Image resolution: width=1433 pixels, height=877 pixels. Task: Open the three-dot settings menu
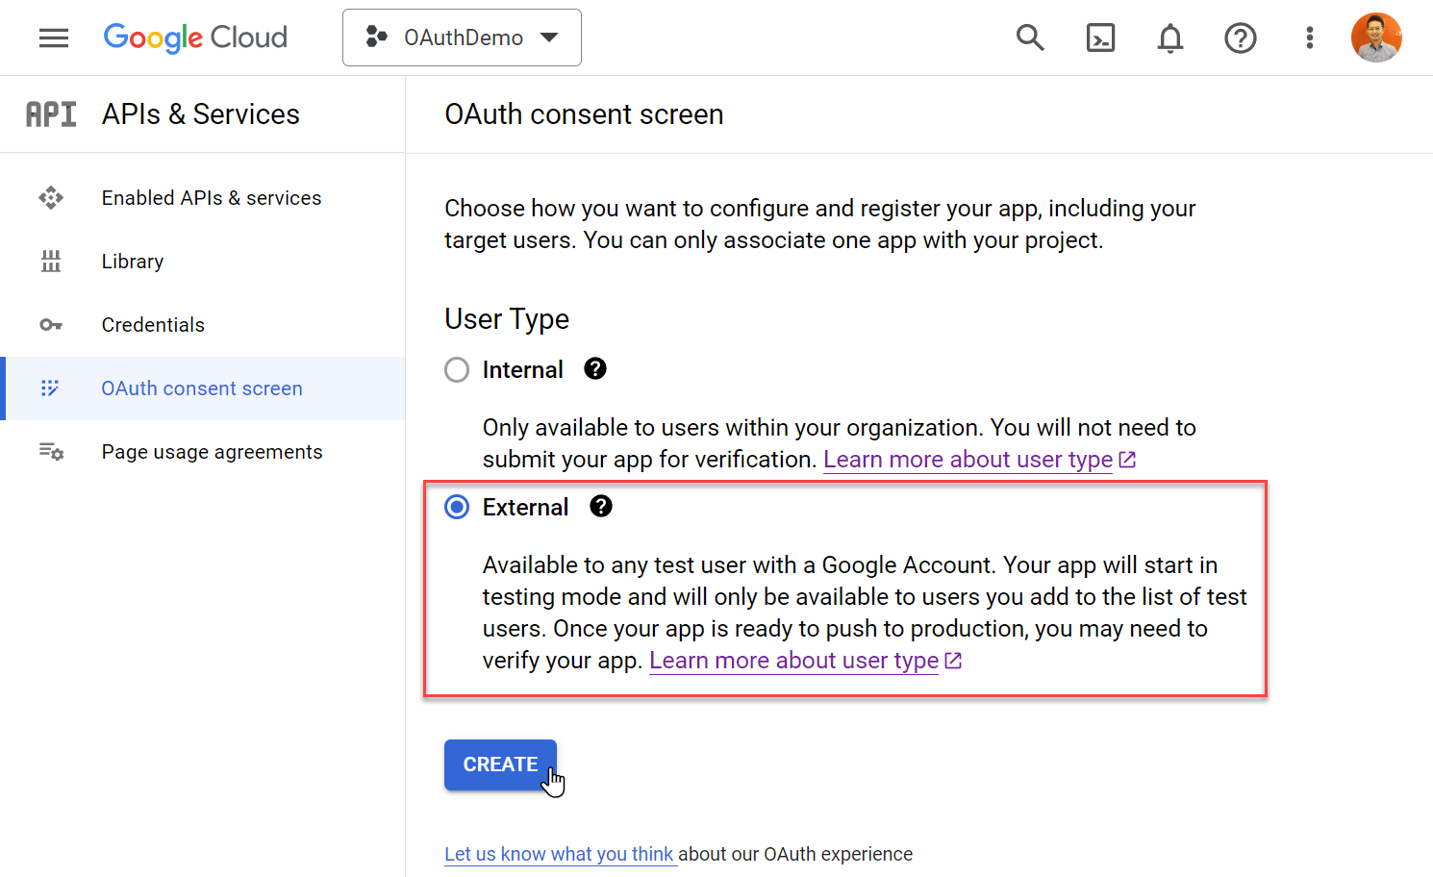pyautogui.click(x=1310, y=38)
